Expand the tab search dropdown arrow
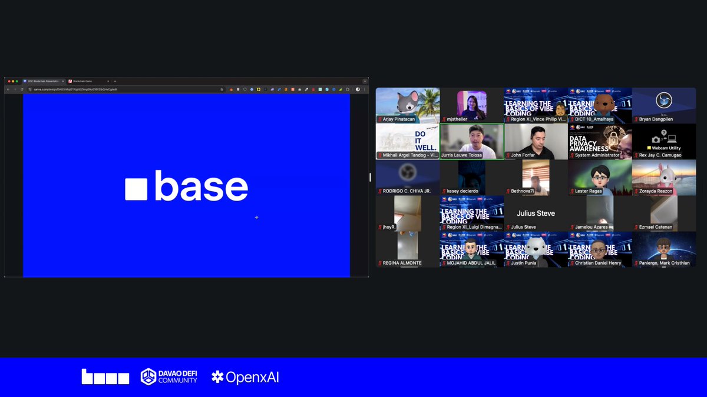The width and height of the screenshot is (707, 397). tap(365, 81)
